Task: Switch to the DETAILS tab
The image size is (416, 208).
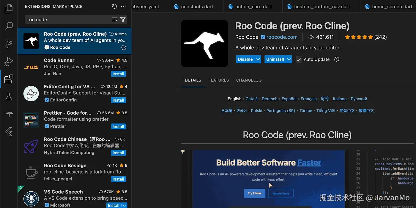Action: 193,80
